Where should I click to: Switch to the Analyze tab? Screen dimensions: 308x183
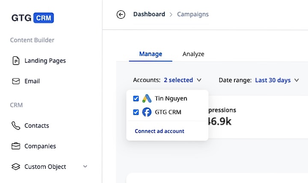(x=193, y=54)
